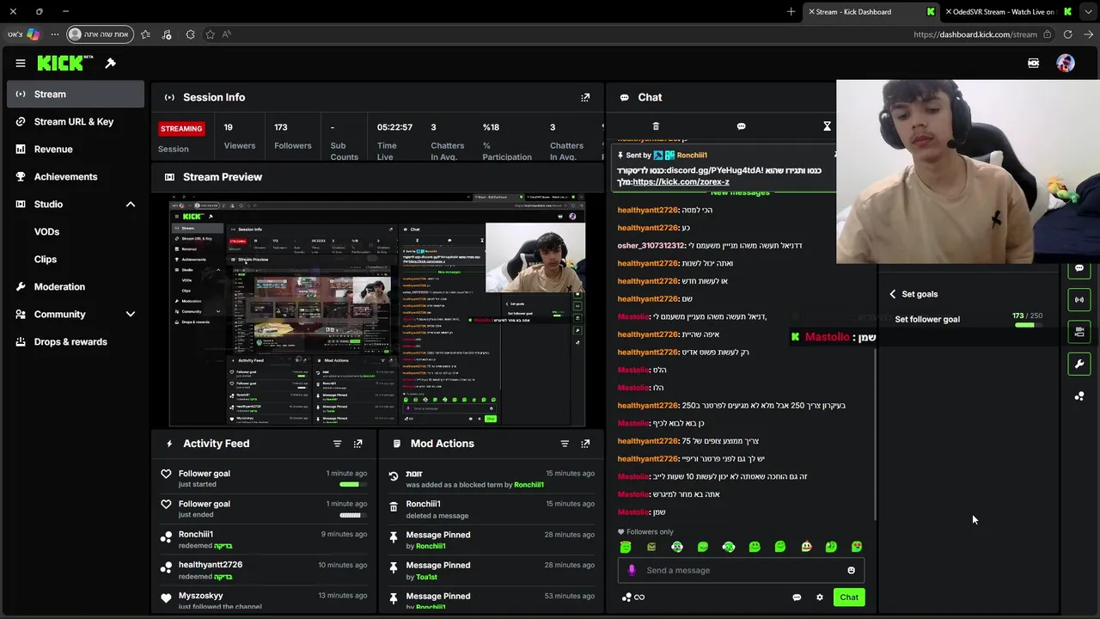Click the wrench tools icon in the right quick-actions strip
Image resolution: width=1100 pixels, height=619 pixels.
click(1079, 364)
